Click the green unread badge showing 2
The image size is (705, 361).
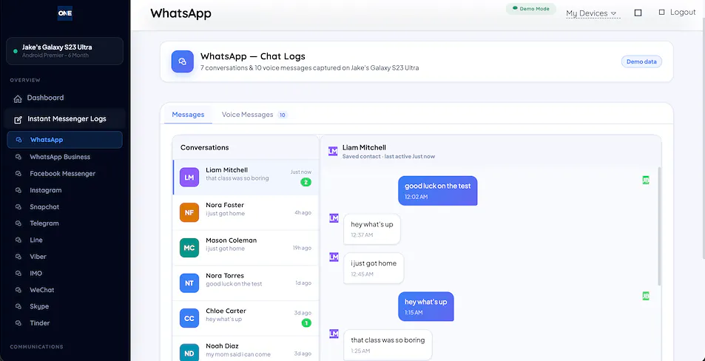pos(306,182)
